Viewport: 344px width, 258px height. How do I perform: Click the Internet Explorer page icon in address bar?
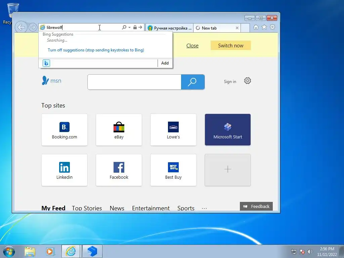[x=42, y=27]
